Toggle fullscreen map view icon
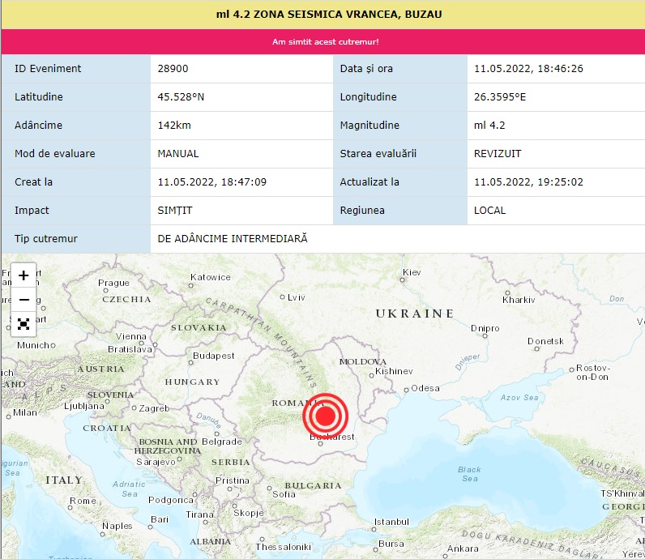Viewport: 645px width, 559px height. [23, 324]
